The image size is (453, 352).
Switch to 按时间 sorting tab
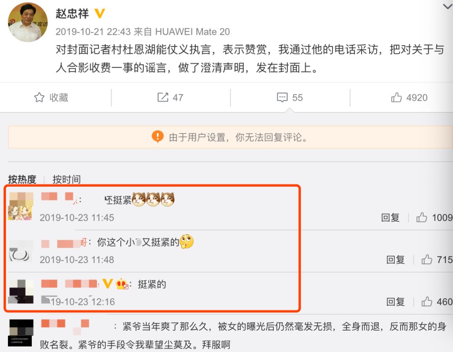coord(66,180)
